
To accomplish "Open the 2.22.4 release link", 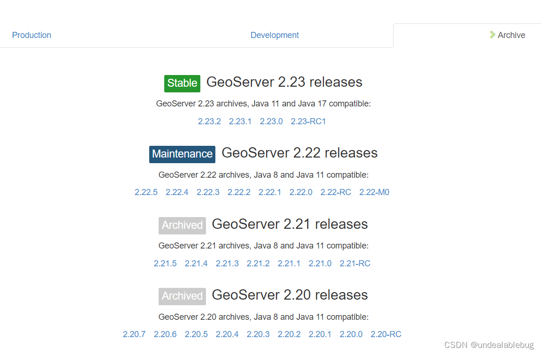I will (177, 192).
